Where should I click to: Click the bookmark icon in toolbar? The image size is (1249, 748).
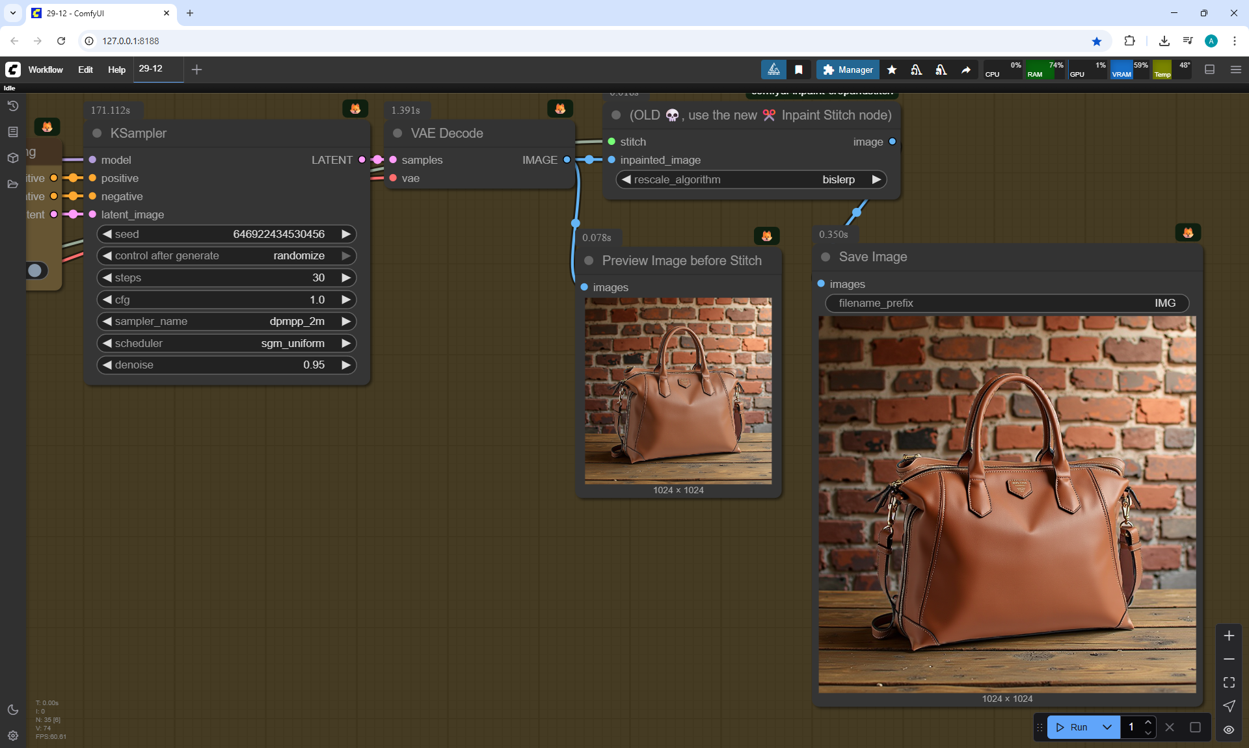click(799, 70)
